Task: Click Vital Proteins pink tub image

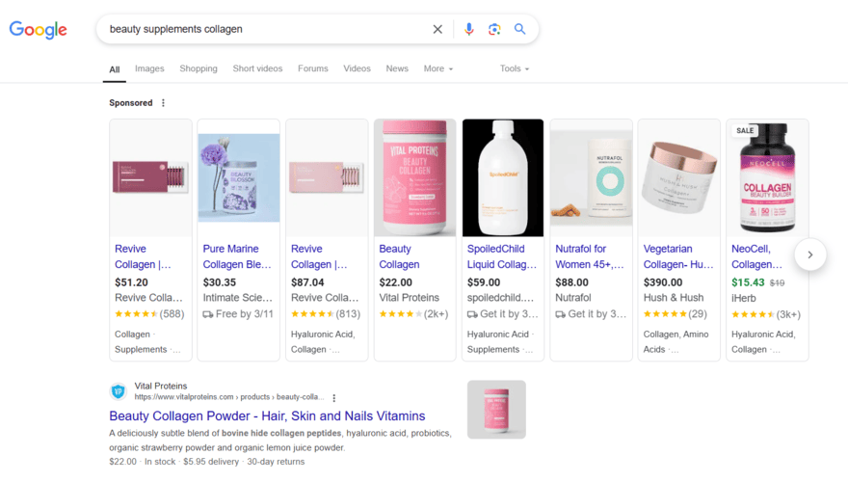Action: [x=414, y=177]
